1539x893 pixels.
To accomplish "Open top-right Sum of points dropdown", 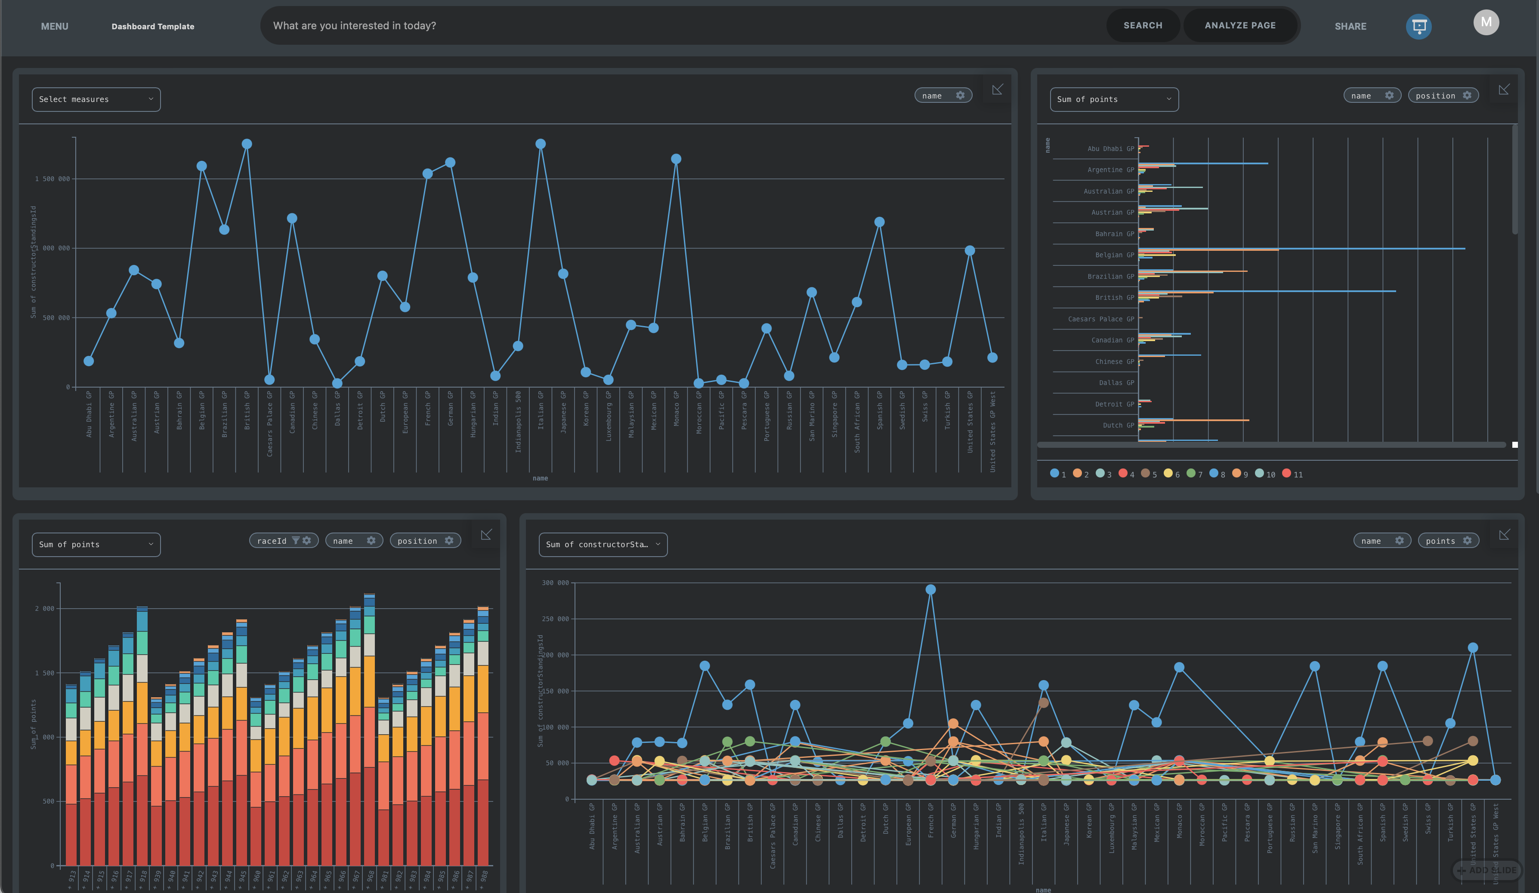I will coord(1113,99).
